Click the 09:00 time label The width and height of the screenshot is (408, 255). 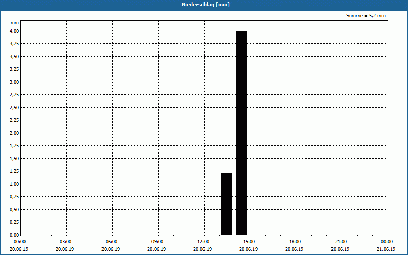point(157,242)
